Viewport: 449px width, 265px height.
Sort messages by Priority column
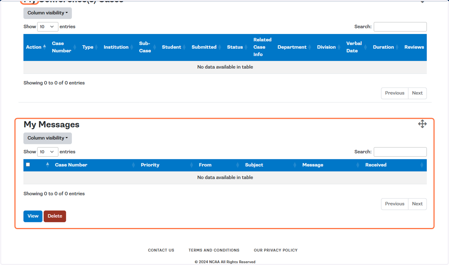(x=167, y=165)
